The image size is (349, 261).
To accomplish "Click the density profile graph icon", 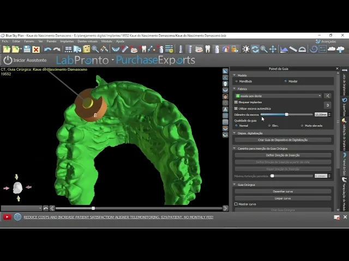I will pyautogui.click(x=284, y=49).
